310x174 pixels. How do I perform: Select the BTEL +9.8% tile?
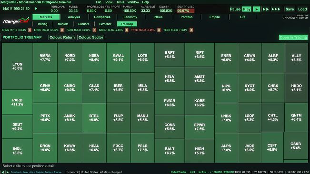[x=94, y=118]
